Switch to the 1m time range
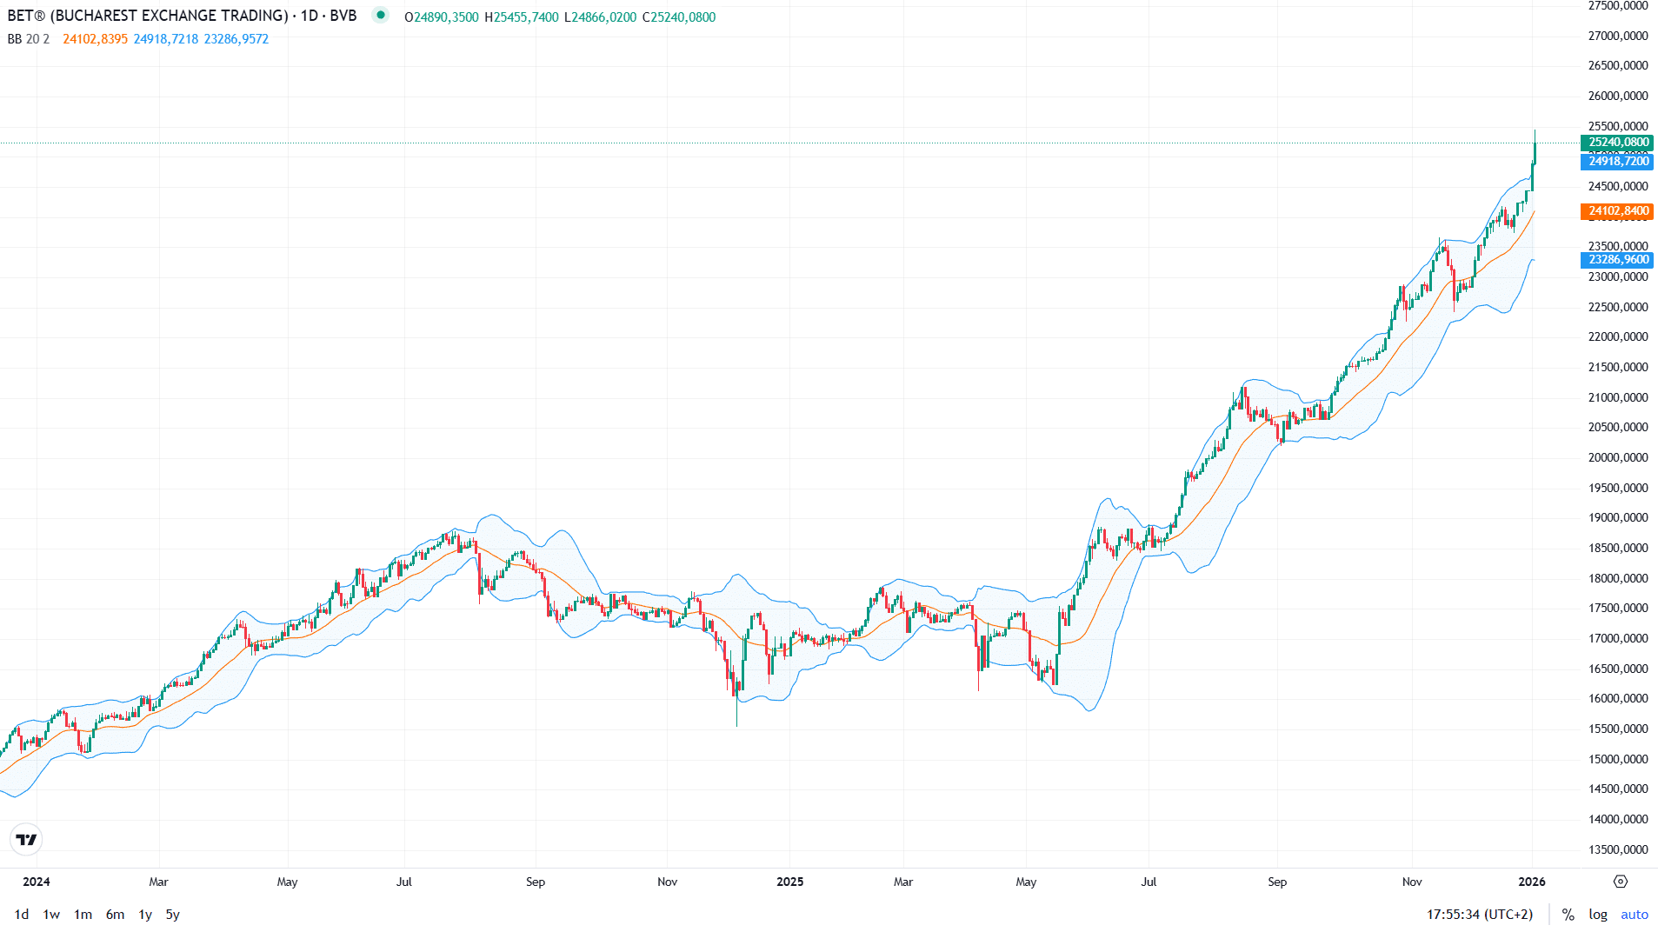 click(83, 915)
